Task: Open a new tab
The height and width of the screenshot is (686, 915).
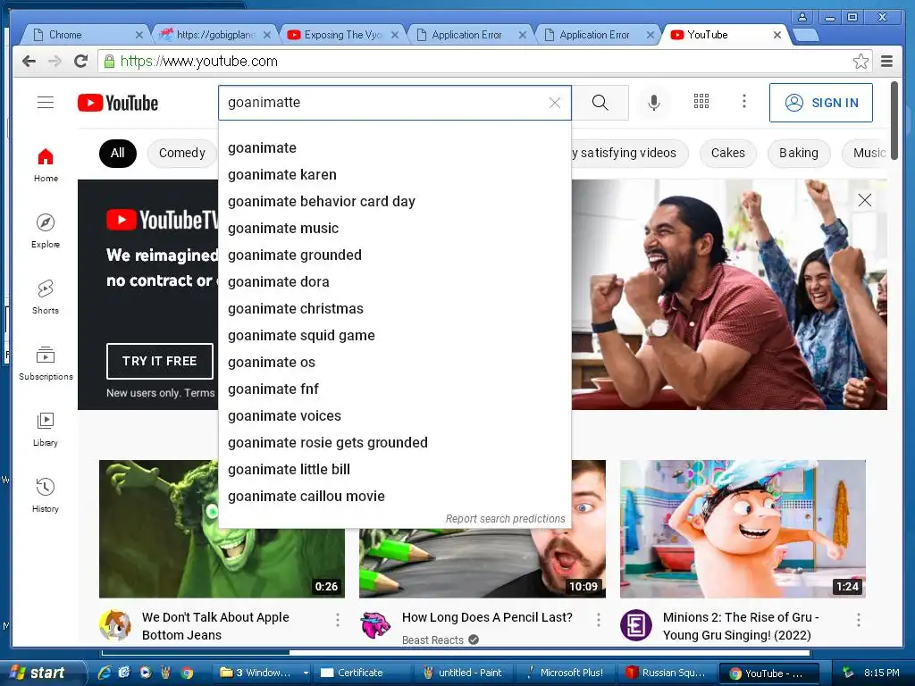Action: tap(805, 35)
